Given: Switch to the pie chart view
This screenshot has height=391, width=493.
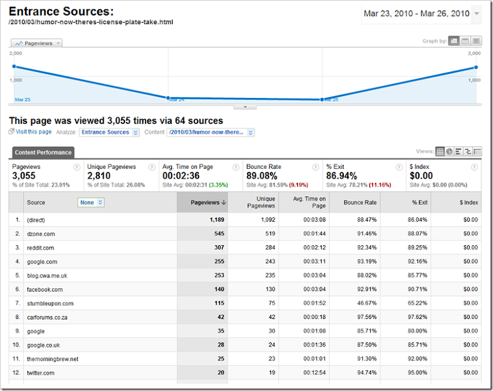Looking at the screenshot, I should coord(449,151).
